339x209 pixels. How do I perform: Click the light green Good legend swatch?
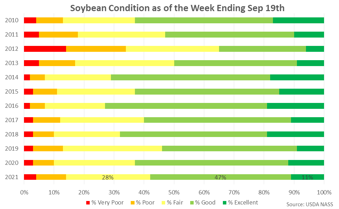192,203
